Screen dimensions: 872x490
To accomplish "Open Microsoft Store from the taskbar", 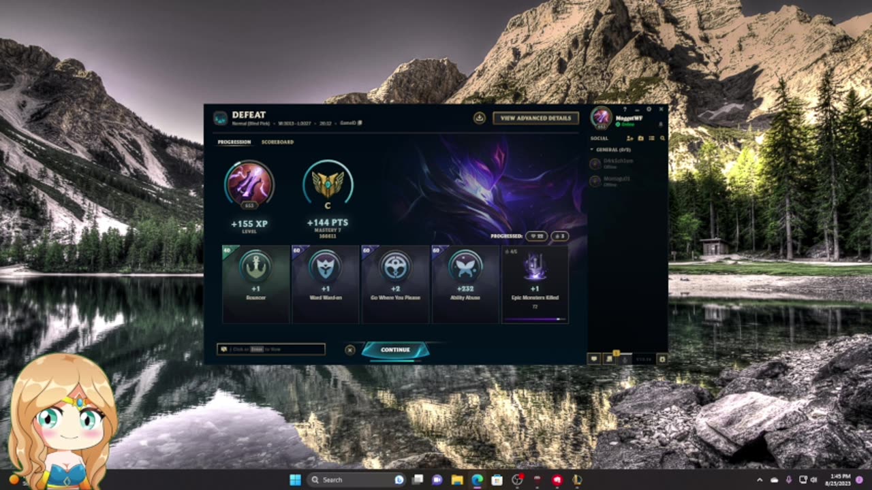I will (497, 480).
